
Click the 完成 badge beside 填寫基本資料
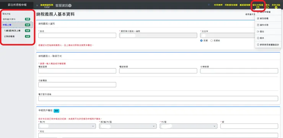(28, 19)
